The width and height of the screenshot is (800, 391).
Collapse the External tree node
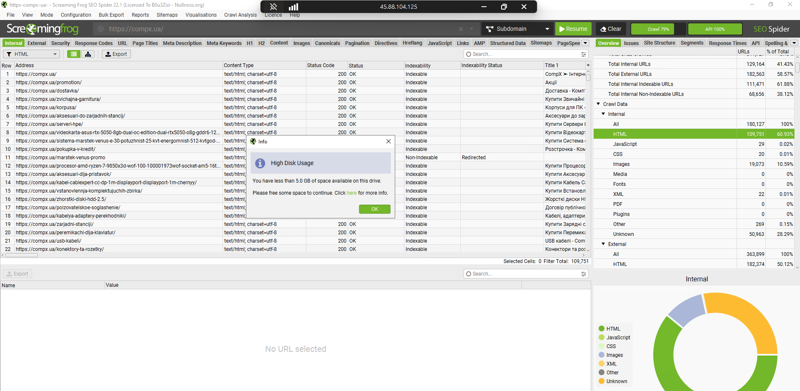click(603, 244)
